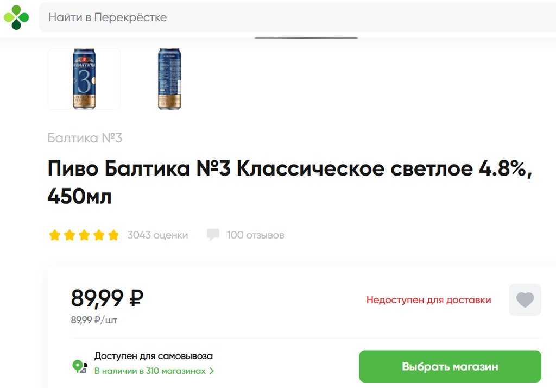This screenshot has height=388, width=556.
Task: Open the '3043 оценки' ratings link
Action: pyautogui.click(x=157, y=235)
